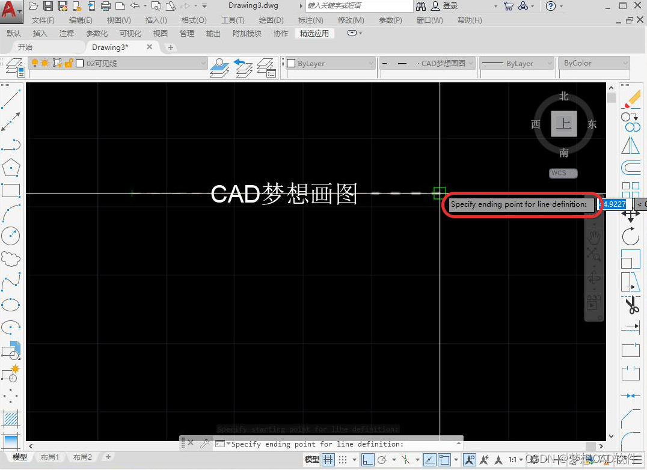Click 上 on the ViewCube
The width and height of the screenshot is (647, 470).
click(563, 124)
